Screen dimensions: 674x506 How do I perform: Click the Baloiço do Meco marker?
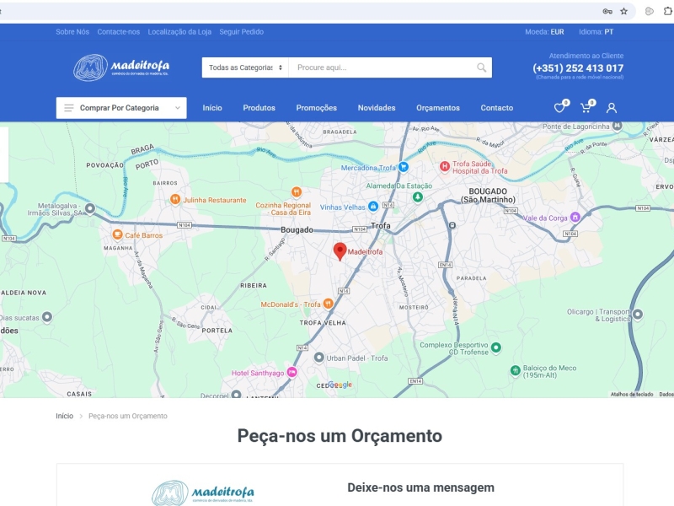[515, 370]
